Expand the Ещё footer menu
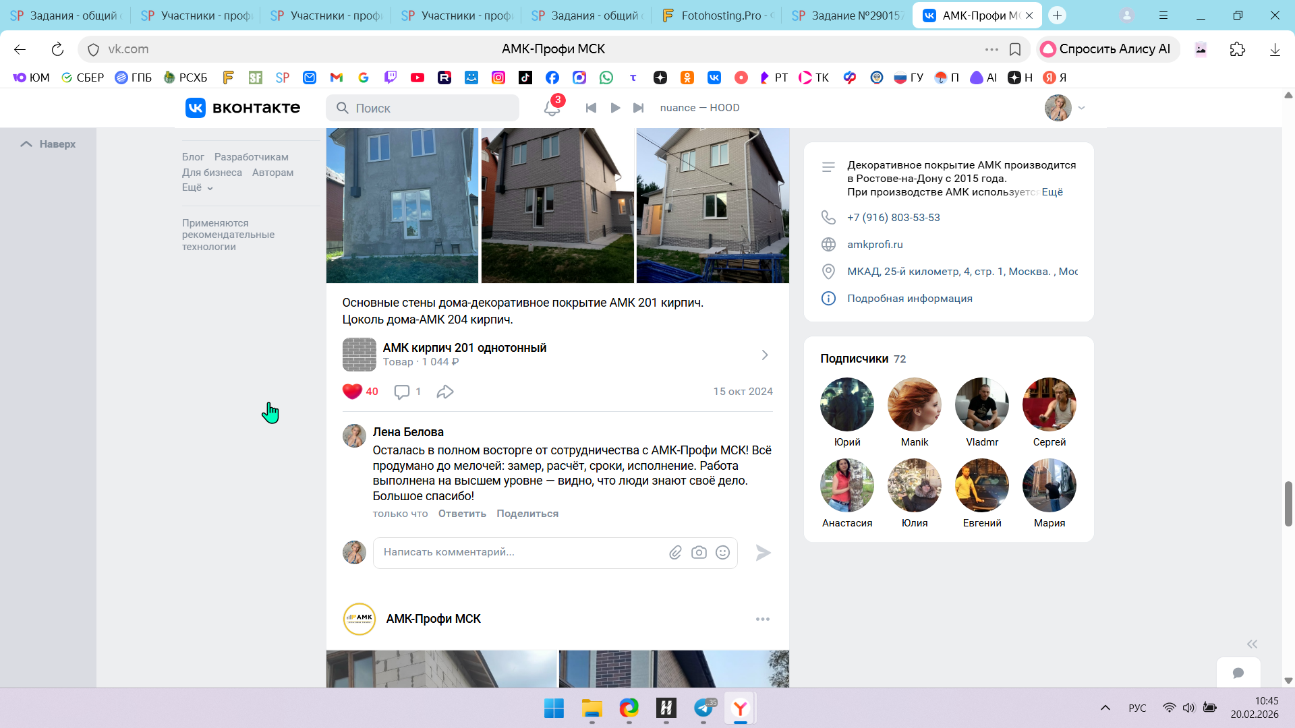This screenshot has height=728, width=1295. [197, 187]
